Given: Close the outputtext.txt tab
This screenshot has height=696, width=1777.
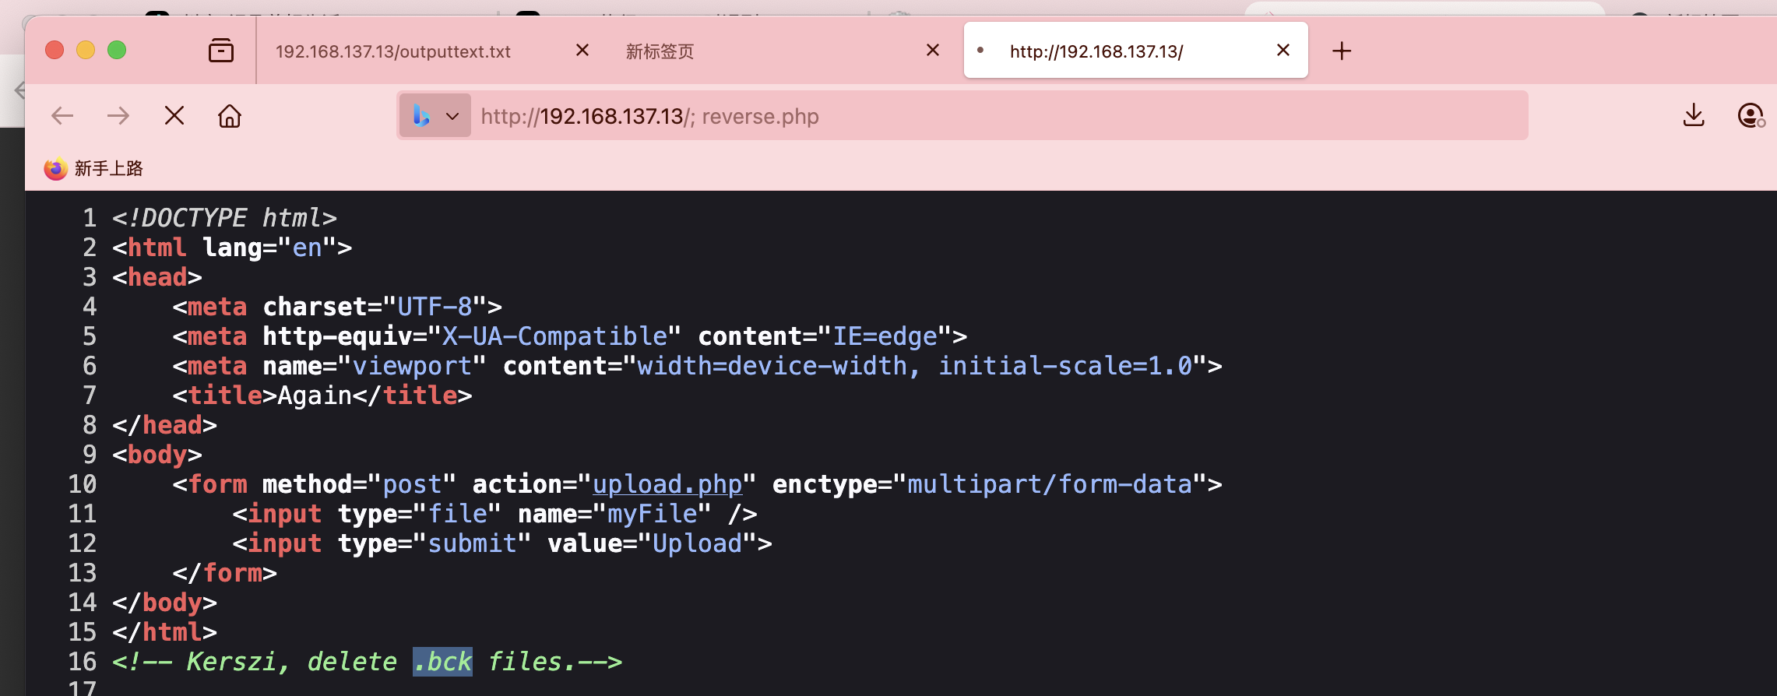Looking at the screenshot, I should [582, 51].
